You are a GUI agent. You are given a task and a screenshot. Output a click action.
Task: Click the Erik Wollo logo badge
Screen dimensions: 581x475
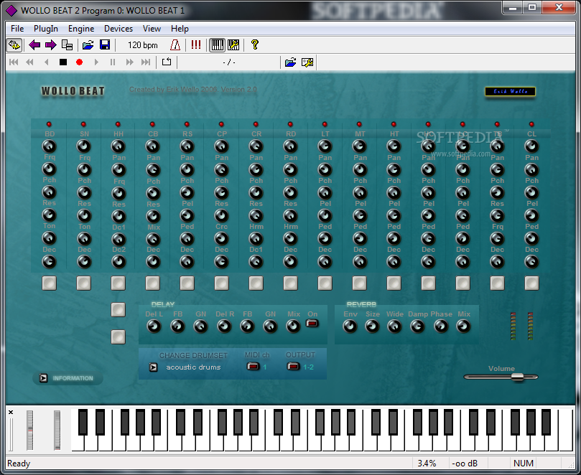(510, 91)
